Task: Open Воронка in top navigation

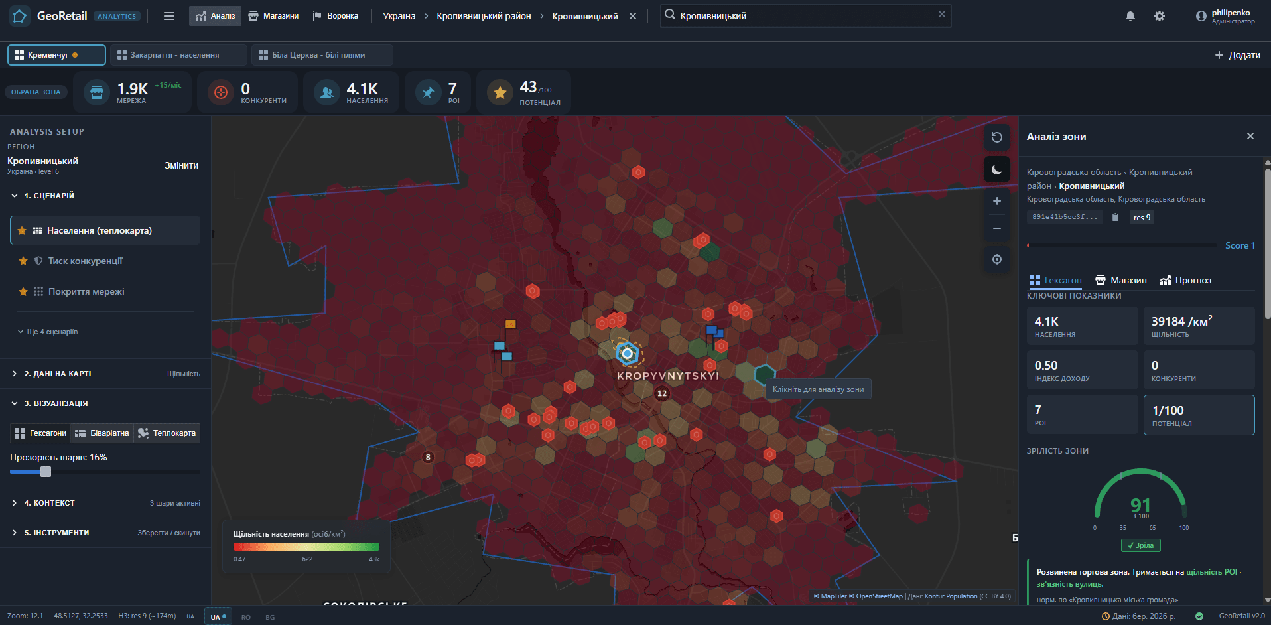Action: pos(336,16)
